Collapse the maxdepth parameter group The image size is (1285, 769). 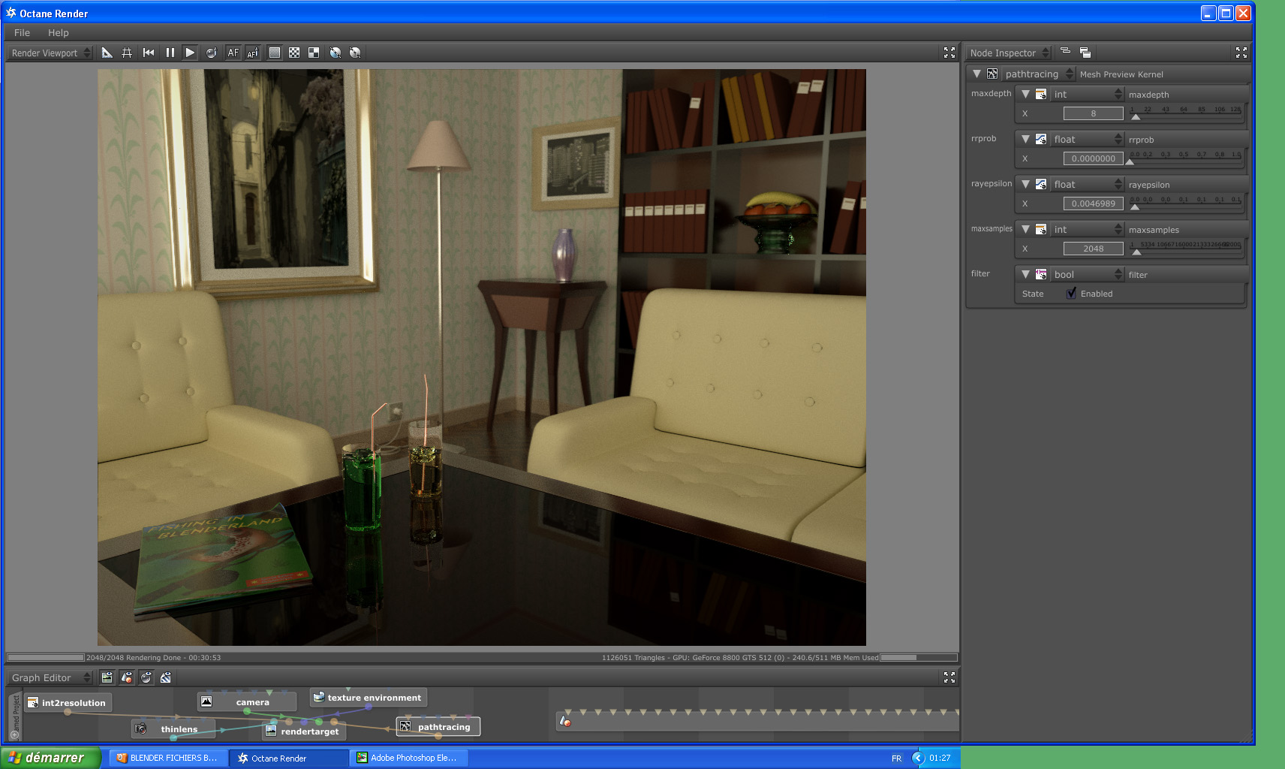[1025, 94]
